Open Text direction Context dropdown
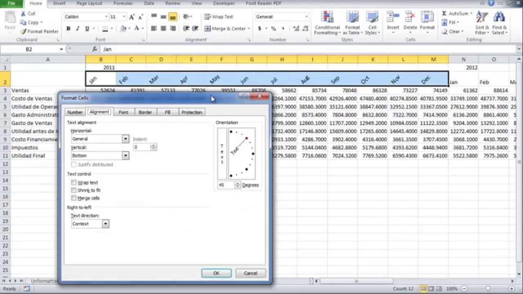Viewport: 523px width, 294px height. click(x=106, y=224)
